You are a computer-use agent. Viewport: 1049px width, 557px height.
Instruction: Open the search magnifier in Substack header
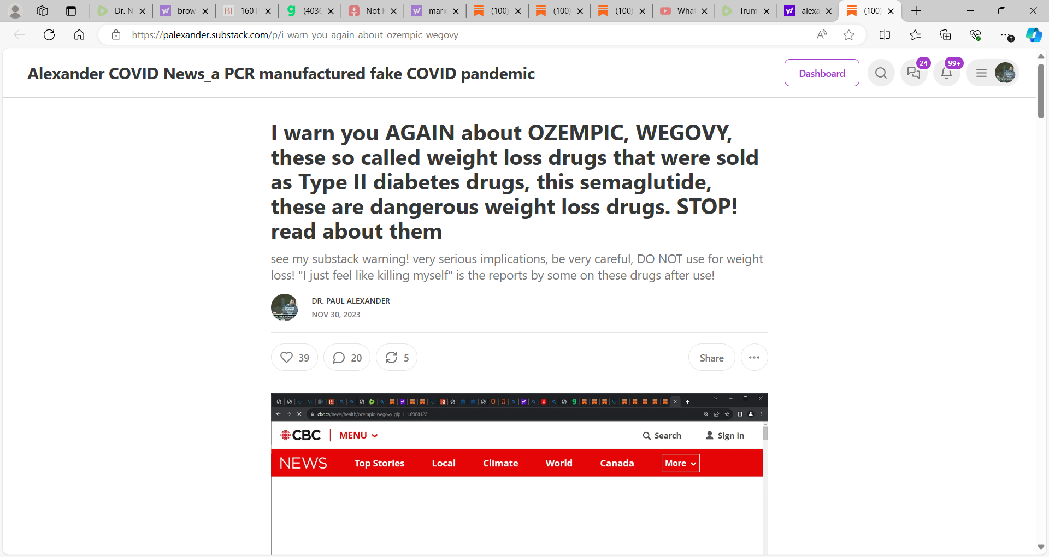pyautogui.click(x=881, y=73)
